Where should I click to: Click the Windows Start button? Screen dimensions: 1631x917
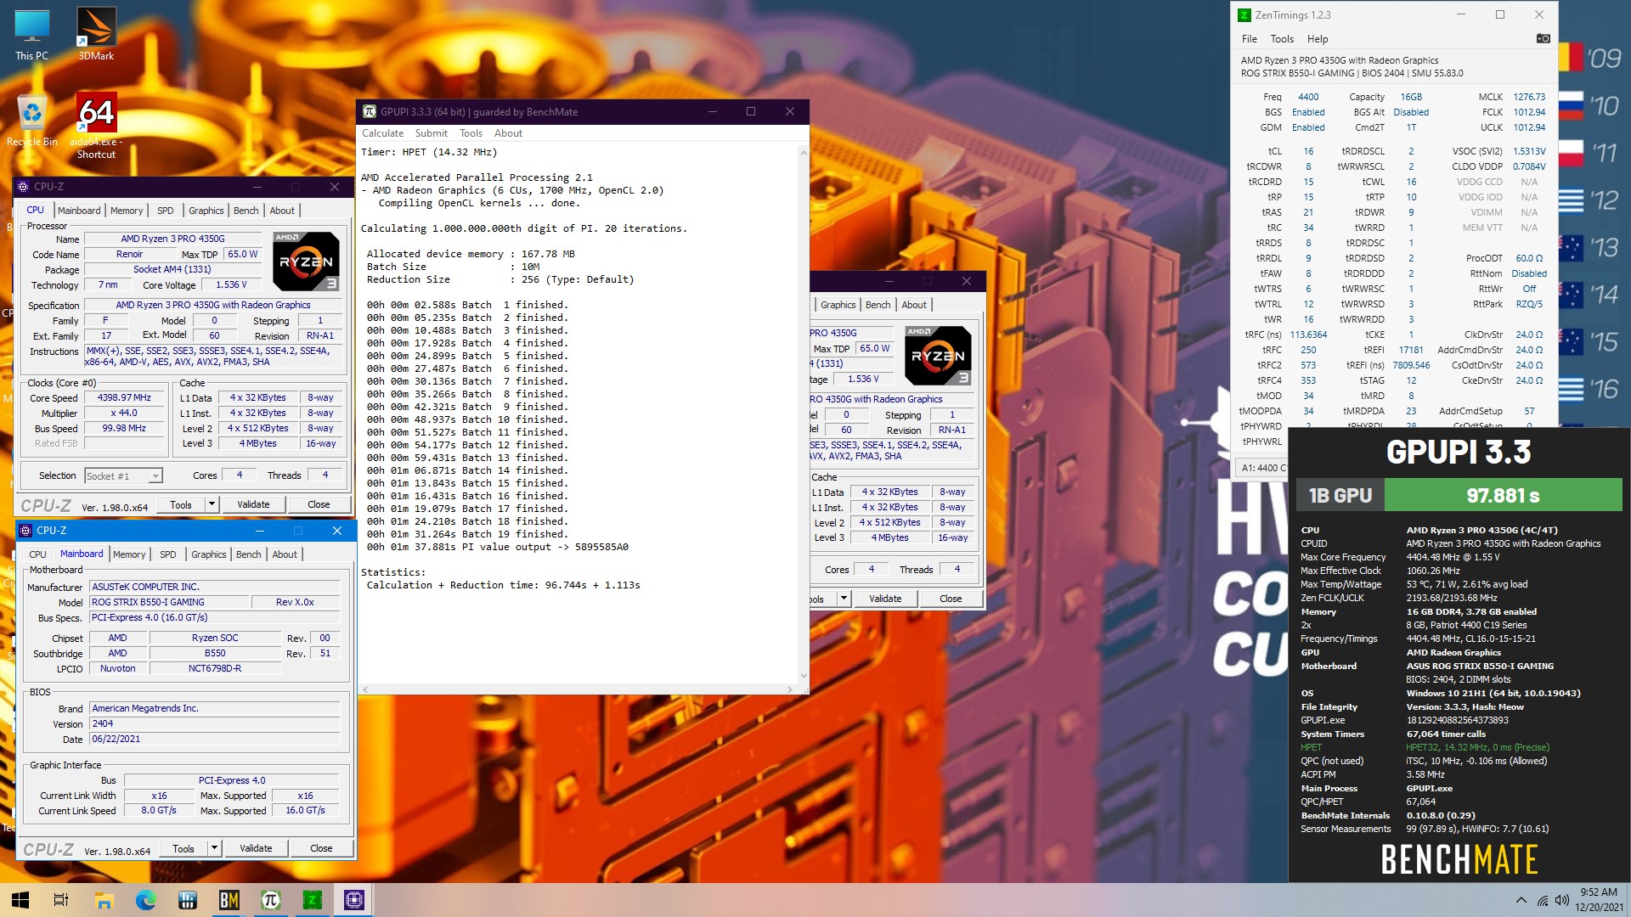(x=20, y=900)
